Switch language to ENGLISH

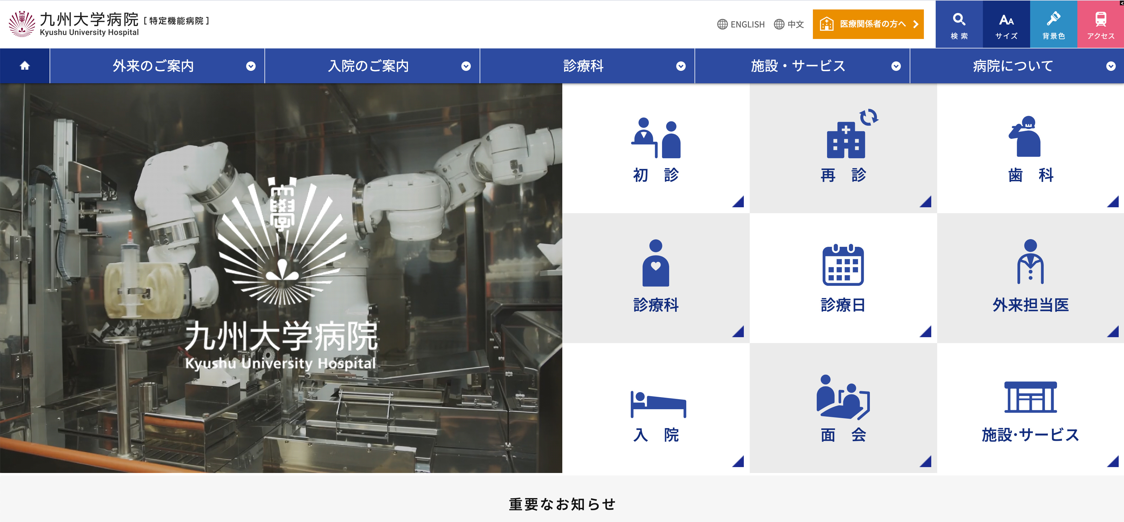[741, 25]
